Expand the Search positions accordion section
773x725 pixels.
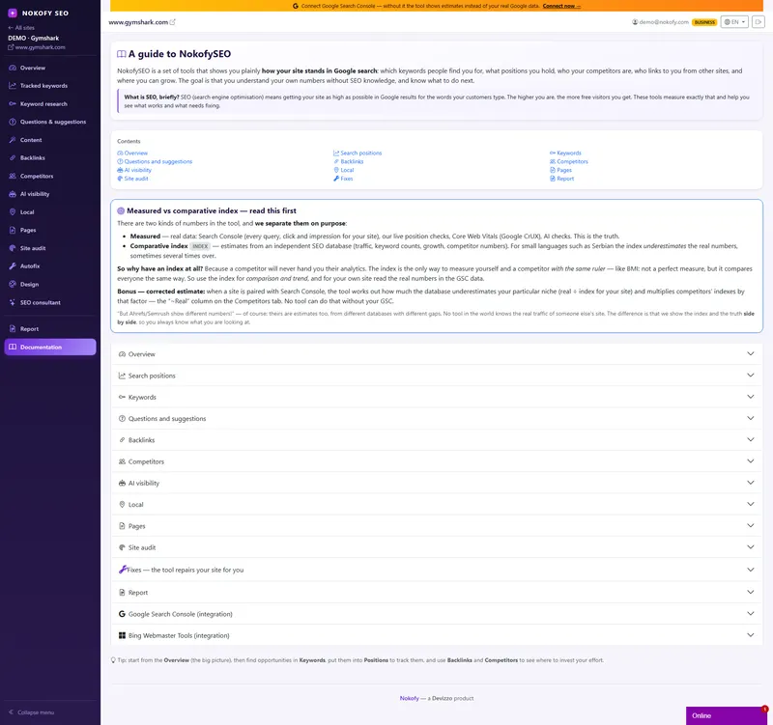click(437, 376)
